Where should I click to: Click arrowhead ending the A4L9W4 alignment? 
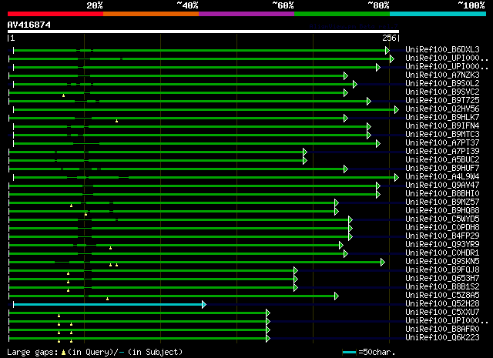(397, 178)
